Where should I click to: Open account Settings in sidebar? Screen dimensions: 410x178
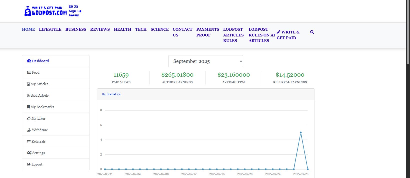click(x=36, y=153)
